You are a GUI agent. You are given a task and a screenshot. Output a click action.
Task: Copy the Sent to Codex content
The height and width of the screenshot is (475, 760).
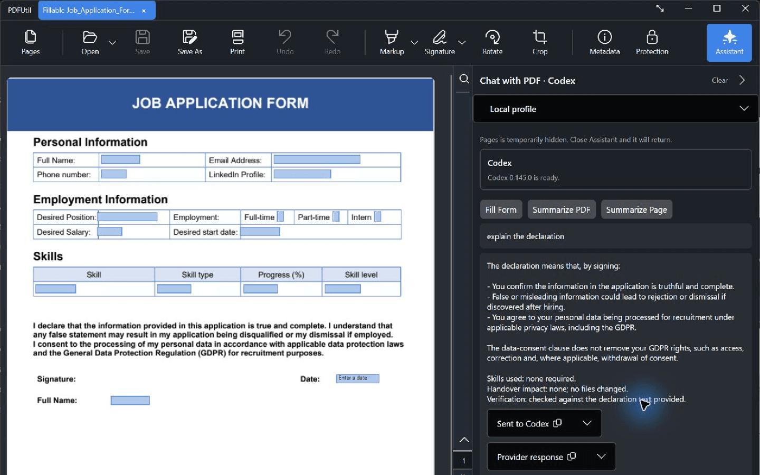coord(557,423)
